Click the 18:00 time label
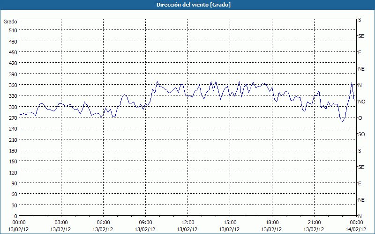The image size is (375, 234). (x=272, y=223)
